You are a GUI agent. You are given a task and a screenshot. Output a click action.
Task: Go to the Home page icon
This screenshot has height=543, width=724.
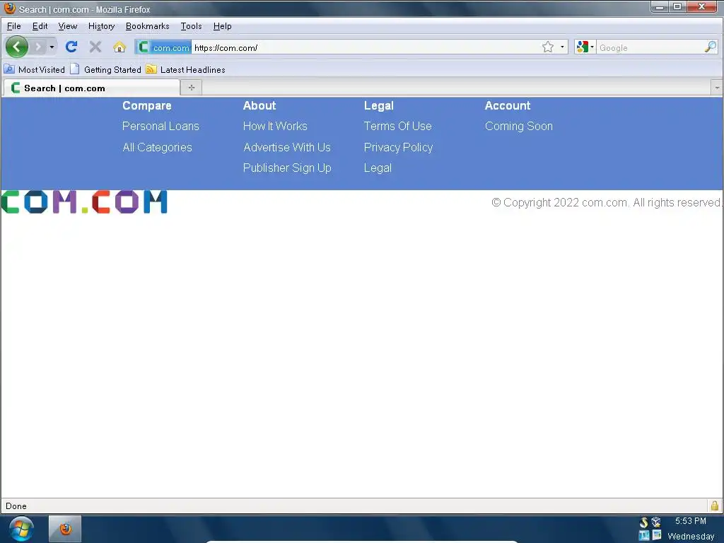pyautogui.click(x=119, y=47)
